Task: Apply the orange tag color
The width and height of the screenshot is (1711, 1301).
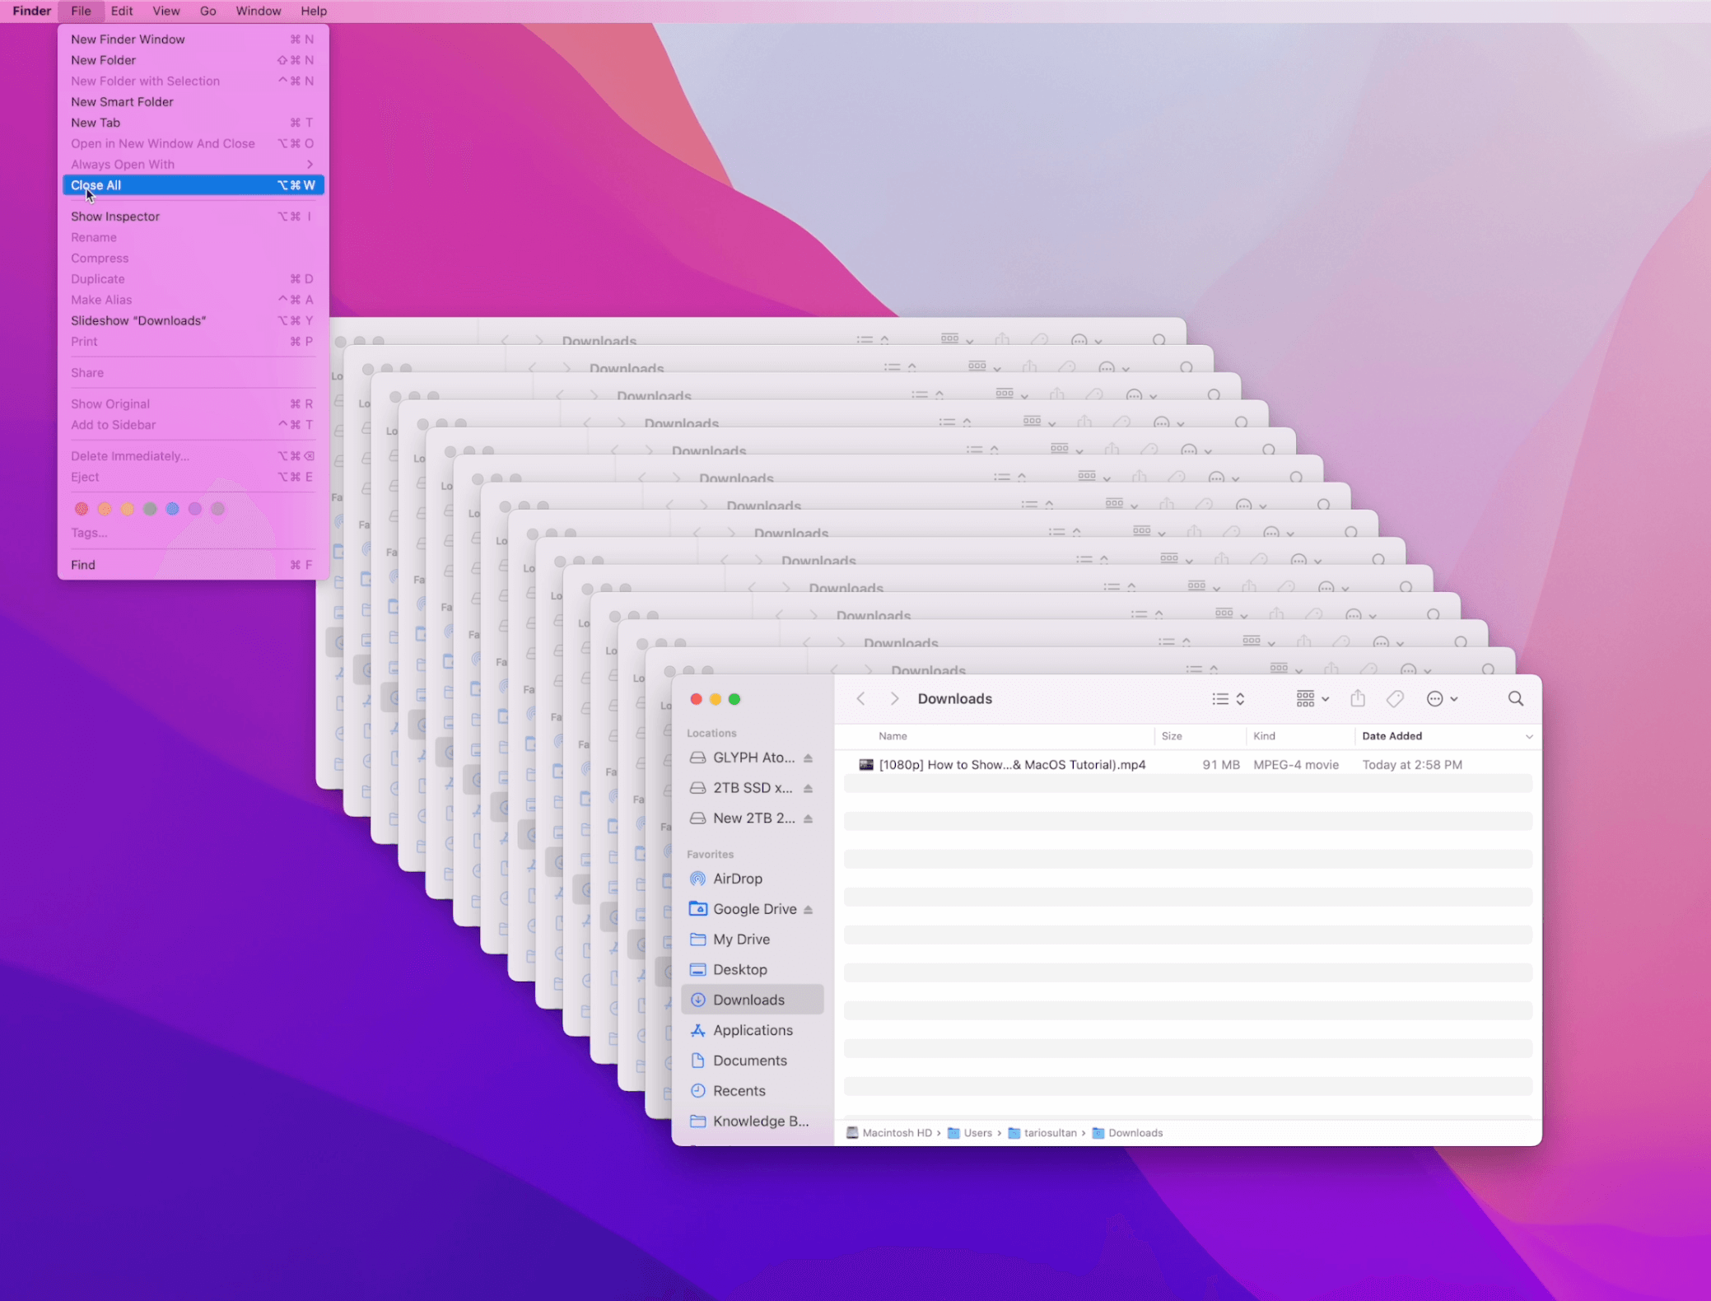Action: [x=105, y=509]
